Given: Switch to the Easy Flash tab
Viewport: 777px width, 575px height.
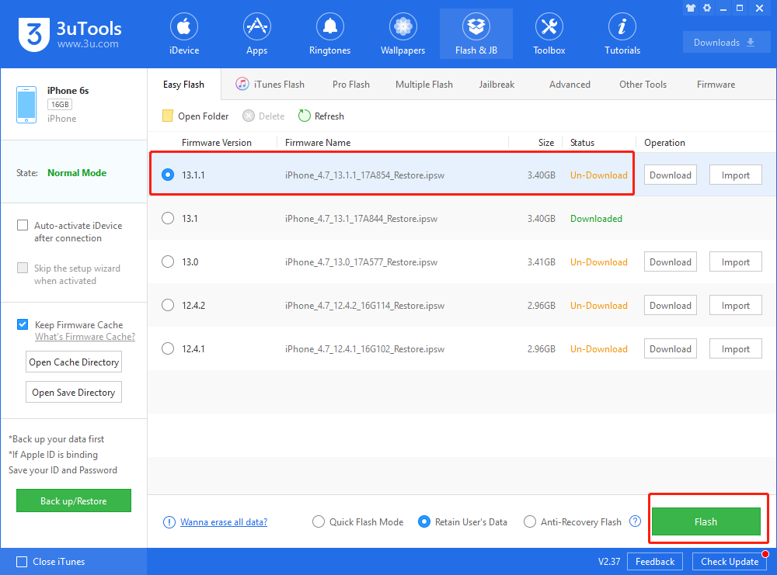Looking at the screenshot, I should pos(183,85).
